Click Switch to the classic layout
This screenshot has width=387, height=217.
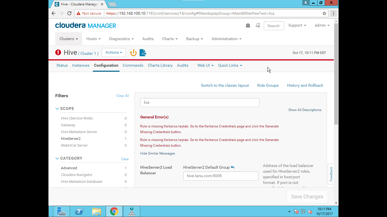click(225, 85)
